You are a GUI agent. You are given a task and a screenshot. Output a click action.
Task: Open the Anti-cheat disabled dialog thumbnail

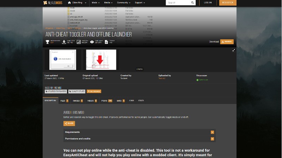63,60
